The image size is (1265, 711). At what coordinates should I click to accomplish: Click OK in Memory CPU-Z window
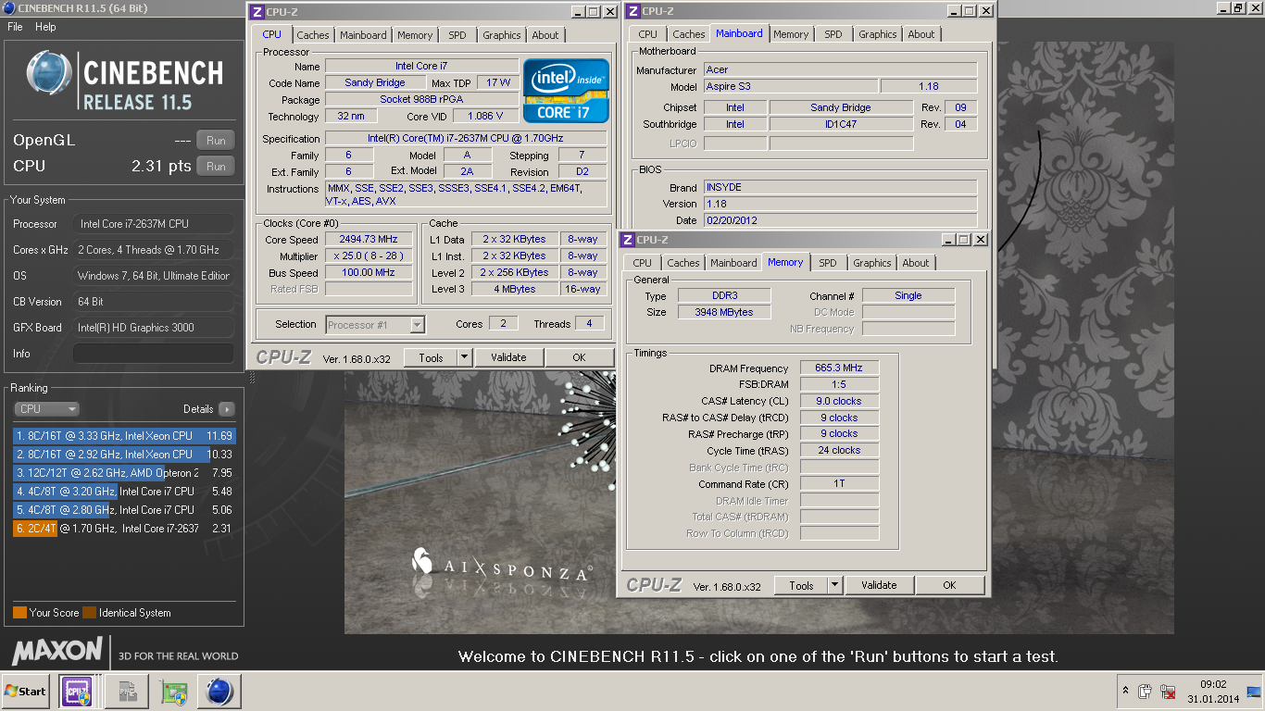tap(949, 585)
